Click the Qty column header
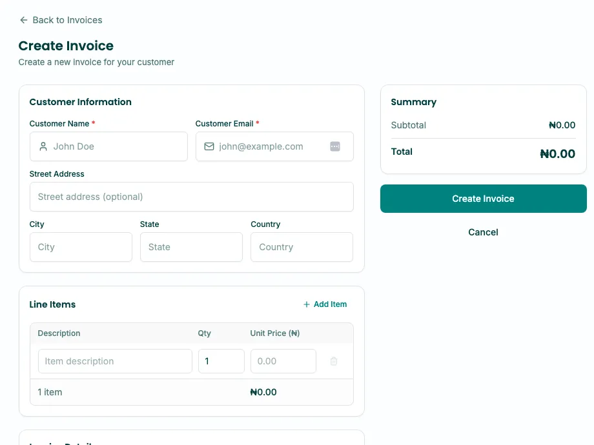Viewport: 594px width, 445px height. pos(204,333)
